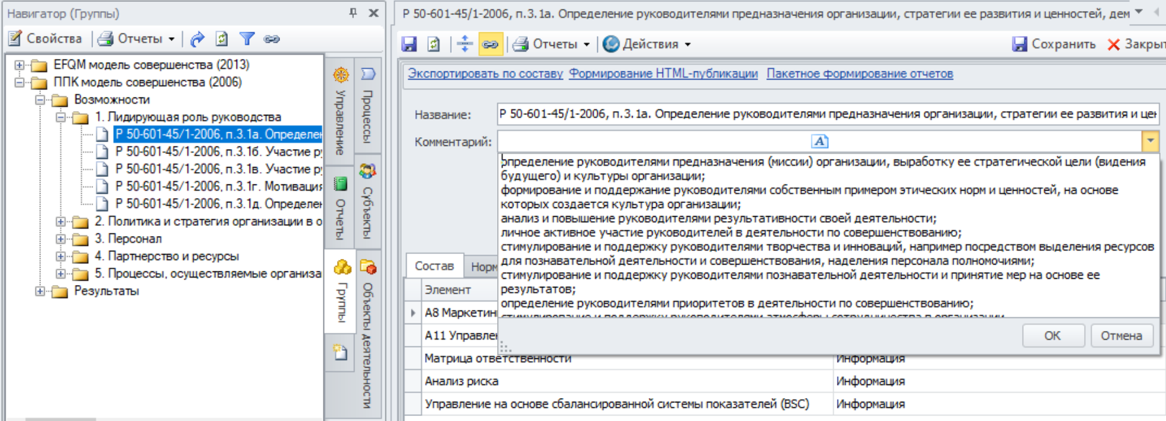Open Свойства in Navigator toolbar
The image size is (1166, 421).
[45, 38]
